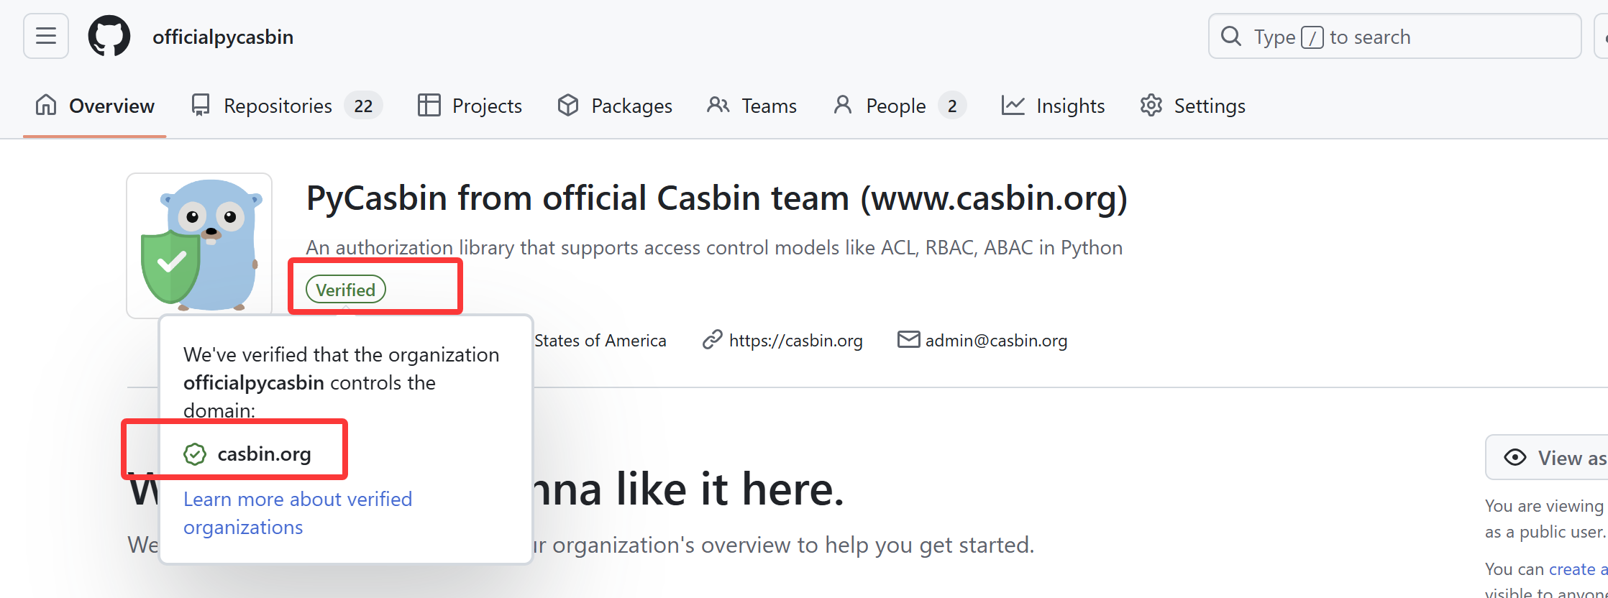Click the GitHub octocat logo

click(109, 36)
